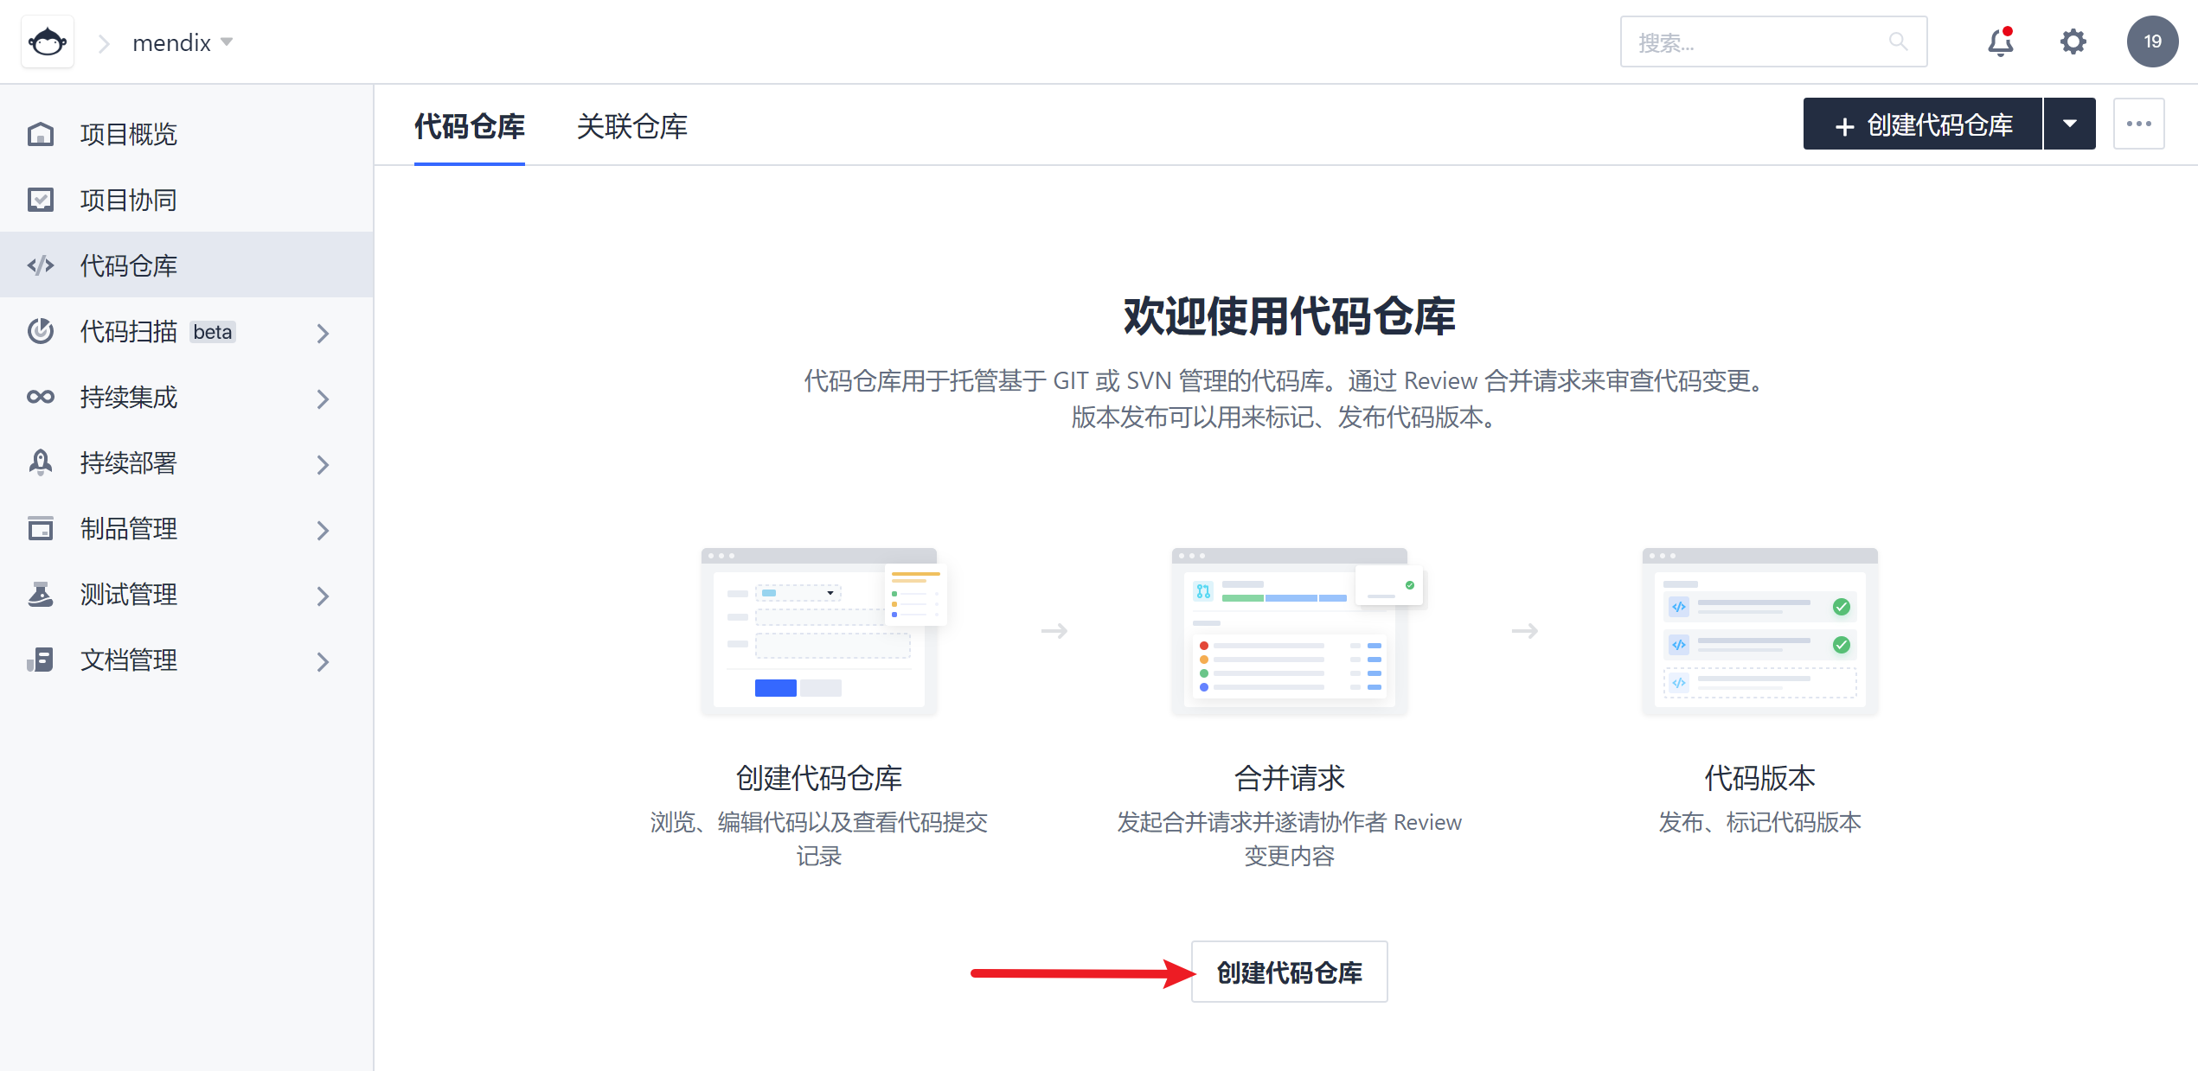
Task: Switch to the 关联仓库 tab
Action: click(x=632, y=127)
